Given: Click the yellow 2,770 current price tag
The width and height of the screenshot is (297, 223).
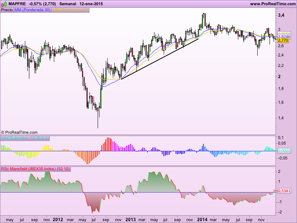Looking at the screenshot, I should tap(283, 40).
